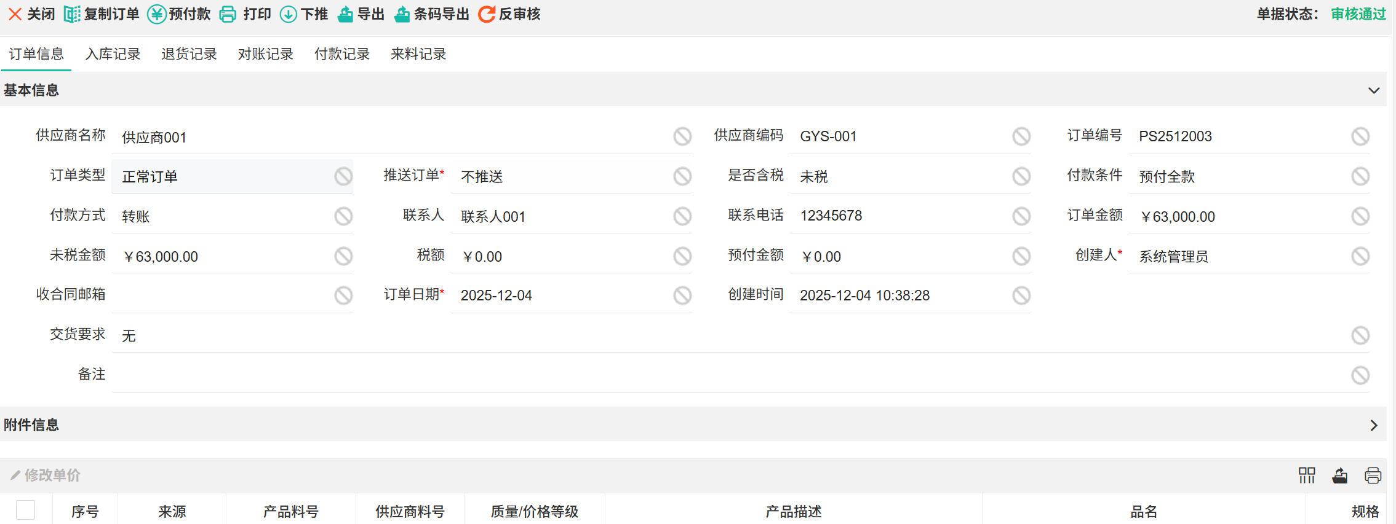The width and height of the screenshot is (1396, 524).
Task: Click the 备注 remarks input field
Action: click(726, 375)
